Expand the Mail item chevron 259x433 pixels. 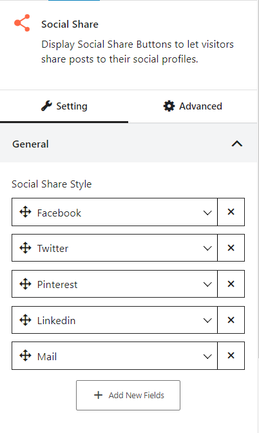click(207, 356)
